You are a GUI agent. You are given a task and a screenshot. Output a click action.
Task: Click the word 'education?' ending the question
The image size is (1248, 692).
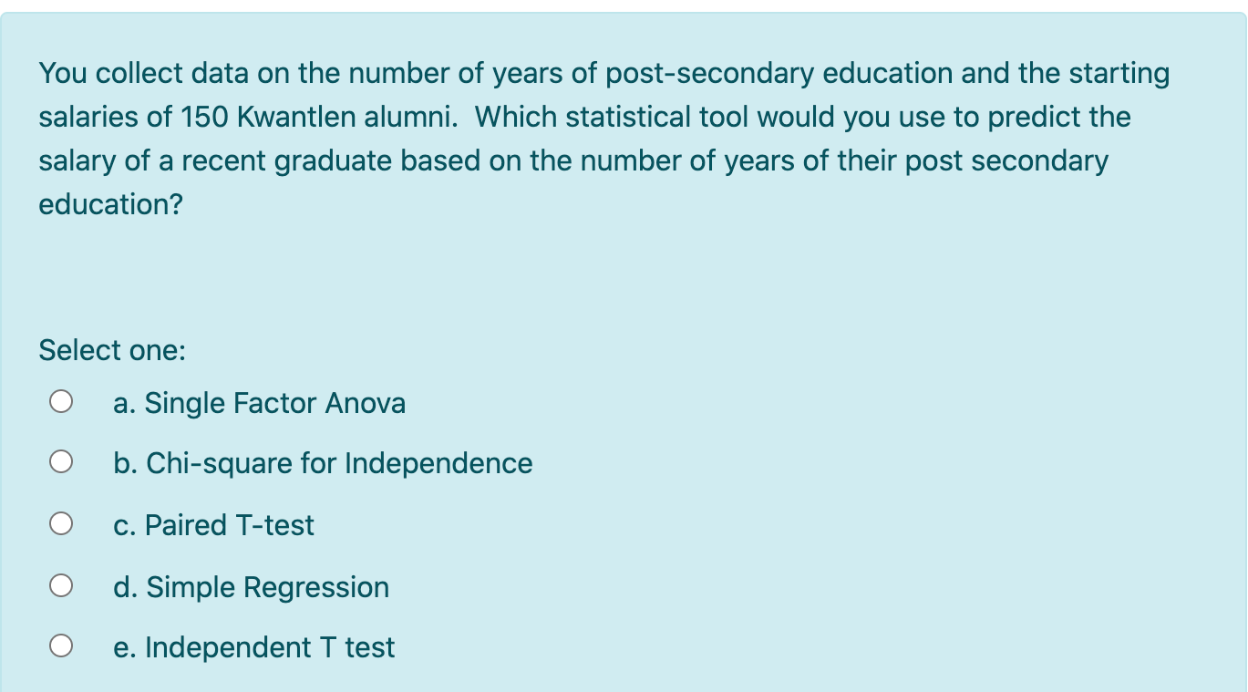110,205
